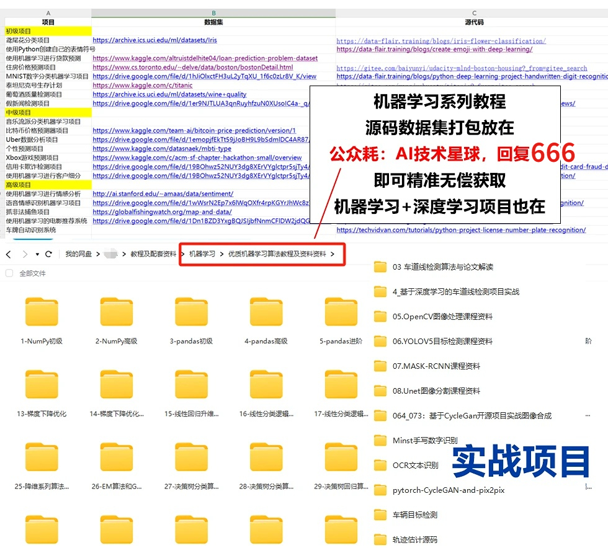The image size is (608, 548).
Task: Navigate to 教程及配套资料 breadcrumb
Action: pyautogui.click(x=153, y=254)
